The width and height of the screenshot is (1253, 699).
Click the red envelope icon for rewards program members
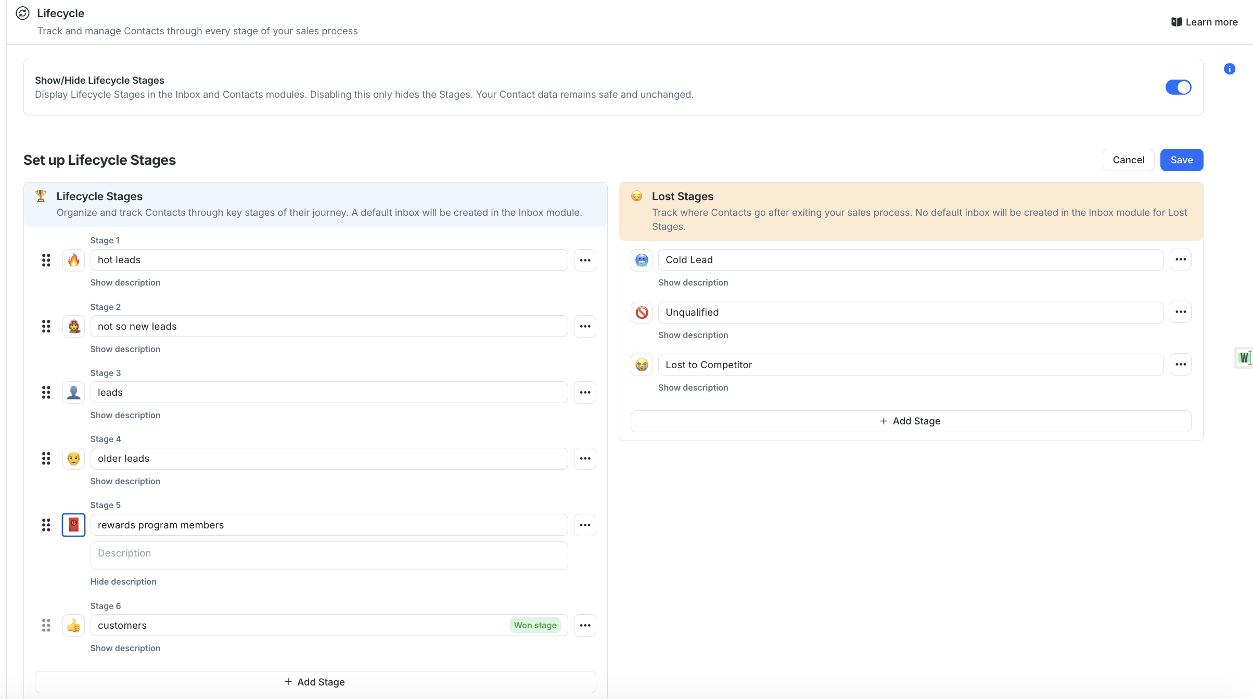pyautogui.click(x=73, y=525)
